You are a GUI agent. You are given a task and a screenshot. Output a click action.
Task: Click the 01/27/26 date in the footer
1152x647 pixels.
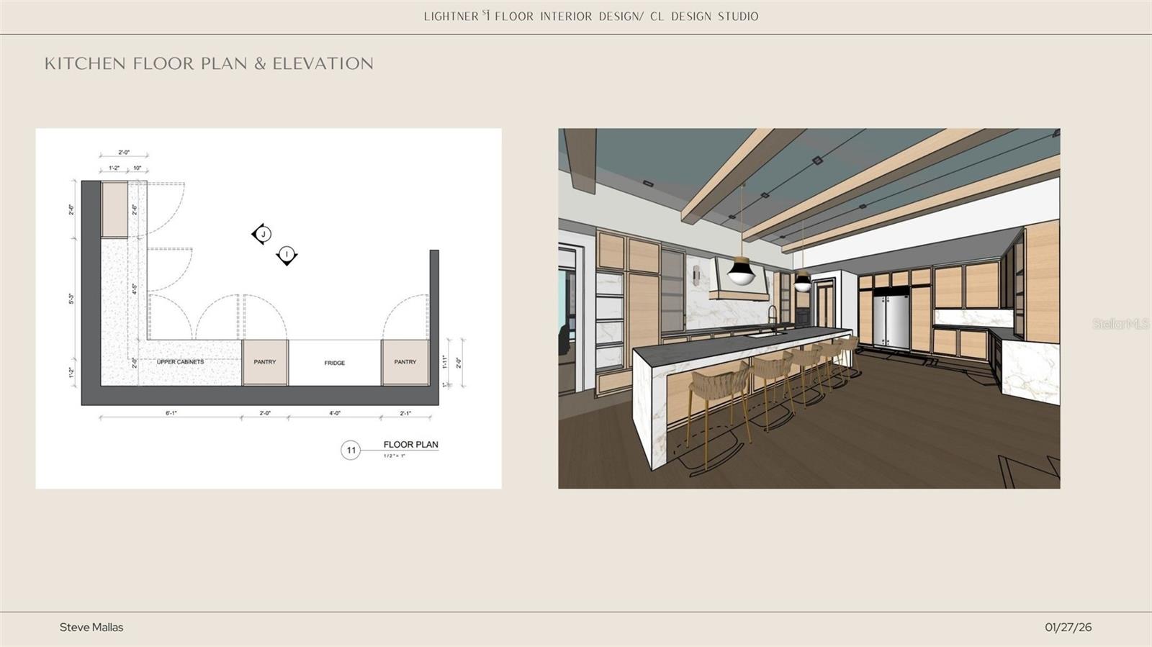1068,628
